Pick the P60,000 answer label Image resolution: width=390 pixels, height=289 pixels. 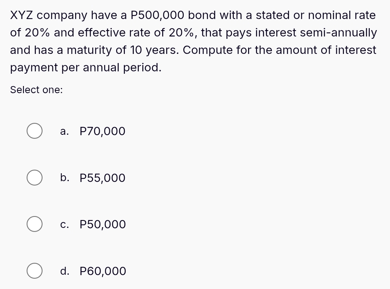coord(103,271)
